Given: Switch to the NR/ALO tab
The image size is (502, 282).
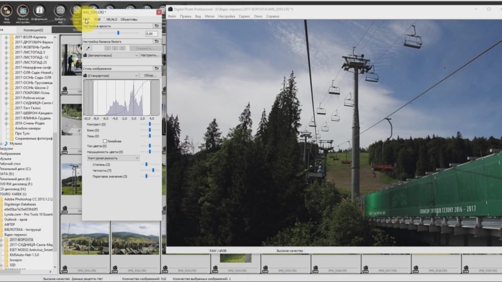Looking at the screenshot, I should click(x=112, y=20).
